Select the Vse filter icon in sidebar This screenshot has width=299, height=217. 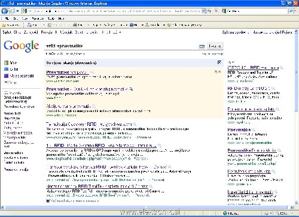pos(7,63)
